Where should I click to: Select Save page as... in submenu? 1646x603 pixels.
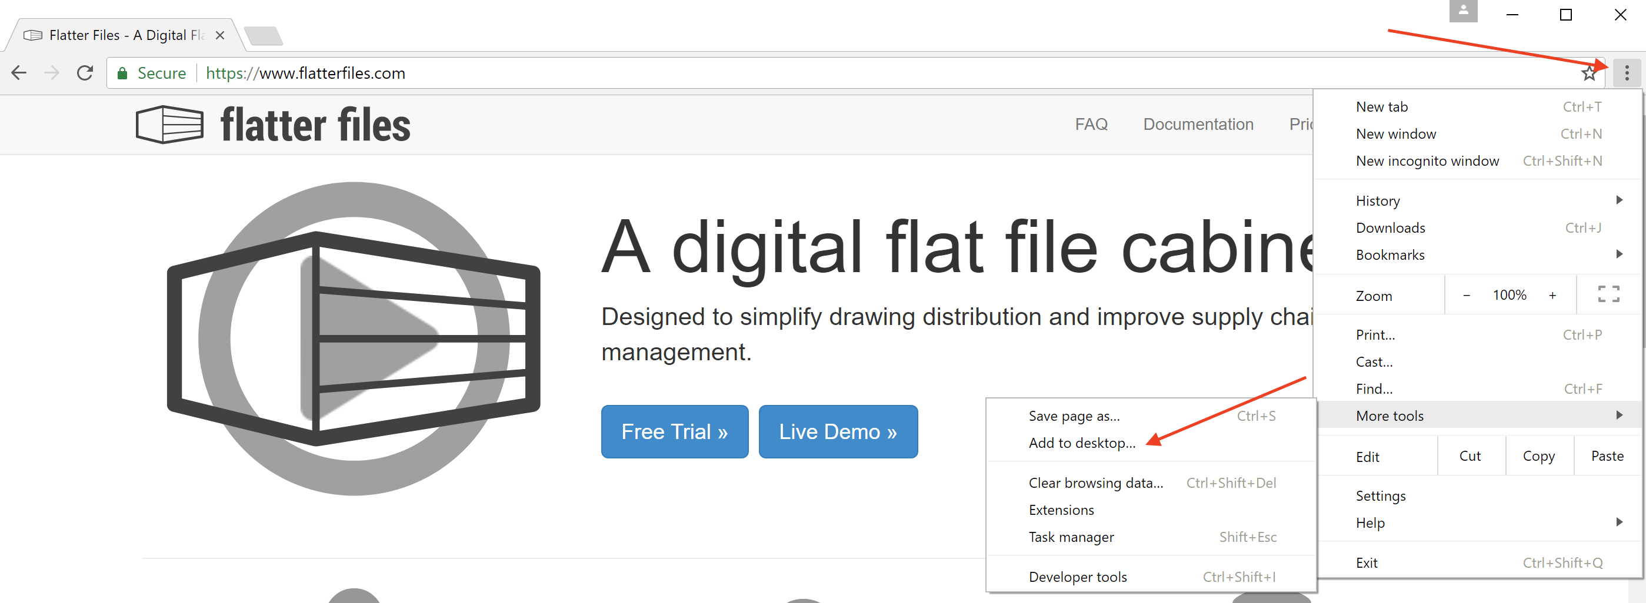1151,416
